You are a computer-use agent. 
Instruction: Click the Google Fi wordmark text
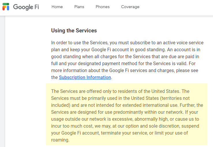tap(26, 7)
